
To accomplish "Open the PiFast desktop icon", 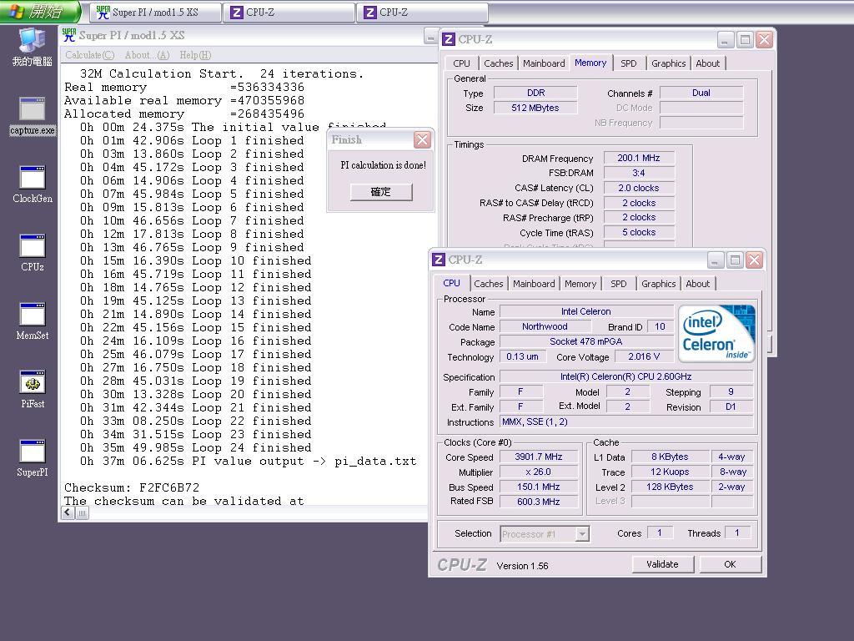I will (x=33, y=390).
